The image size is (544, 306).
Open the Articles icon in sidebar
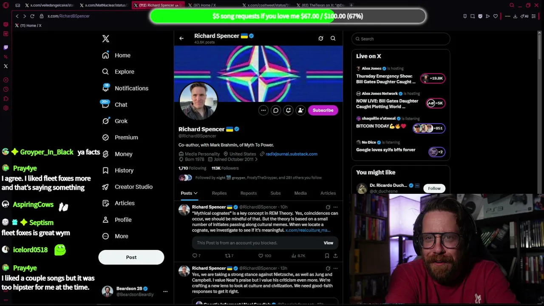[x=105, y=203]
